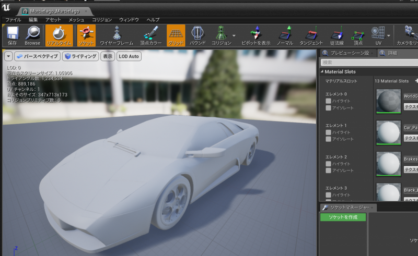Open the Asset (アセット) menu
The width and height of the screenshot is (418, 256).
pyautogui.click(x=53, y=20)
